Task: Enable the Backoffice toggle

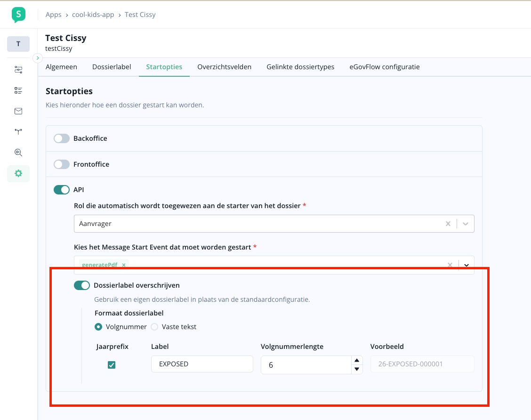Action: (61, 138)
